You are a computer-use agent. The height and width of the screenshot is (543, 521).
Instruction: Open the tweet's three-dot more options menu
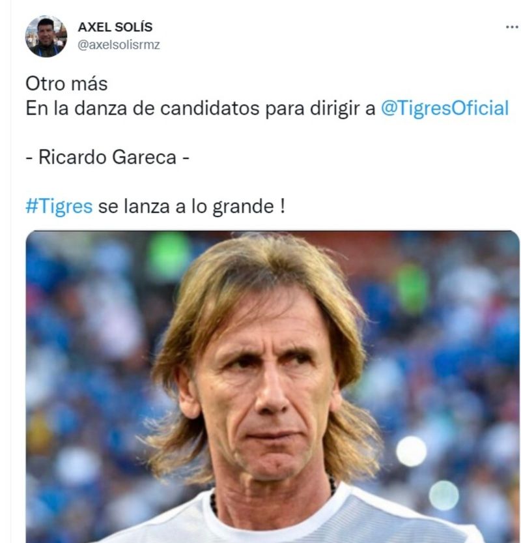coord(512,27)
